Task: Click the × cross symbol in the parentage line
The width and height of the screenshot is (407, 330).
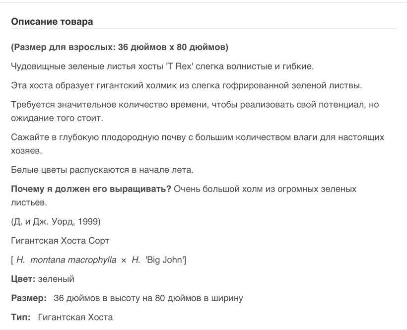Action: 124,261
